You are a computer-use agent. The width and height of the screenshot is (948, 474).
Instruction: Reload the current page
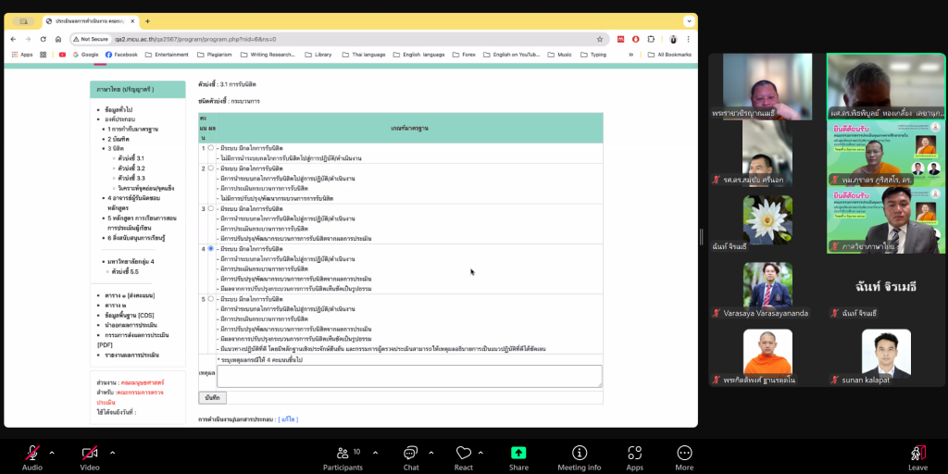(43, 39)
